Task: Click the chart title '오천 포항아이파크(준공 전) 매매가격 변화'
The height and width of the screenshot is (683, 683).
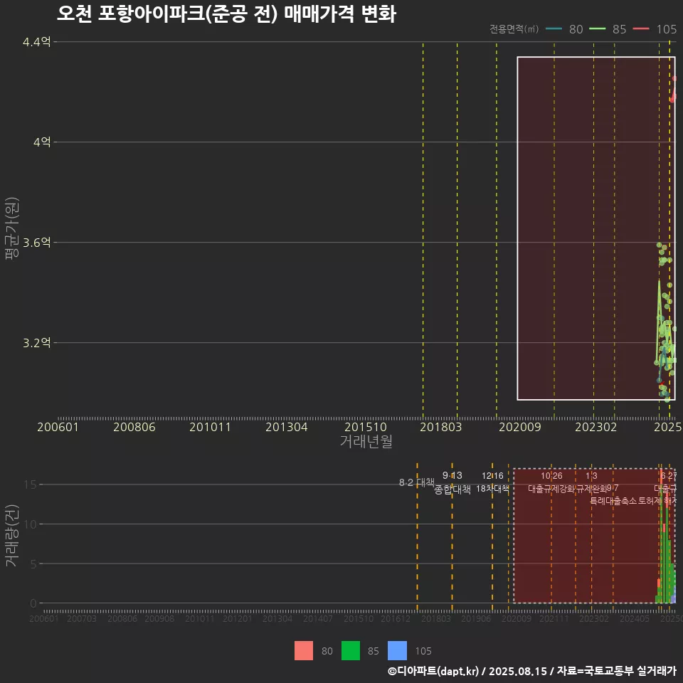Action: point(226,14)
